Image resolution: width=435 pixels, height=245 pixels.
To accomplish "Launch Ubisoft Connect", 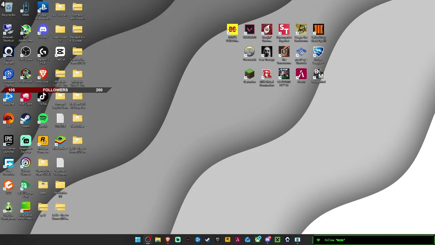I will (x=26, y=166).
